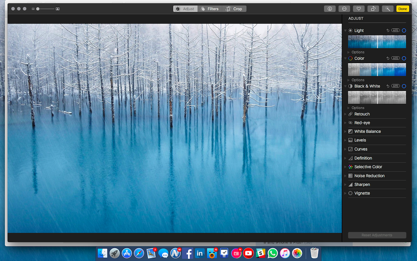Click the Reset Adjustments button
Screen dimensions: 417x261
pyautogui.click(x=377, y=235)
